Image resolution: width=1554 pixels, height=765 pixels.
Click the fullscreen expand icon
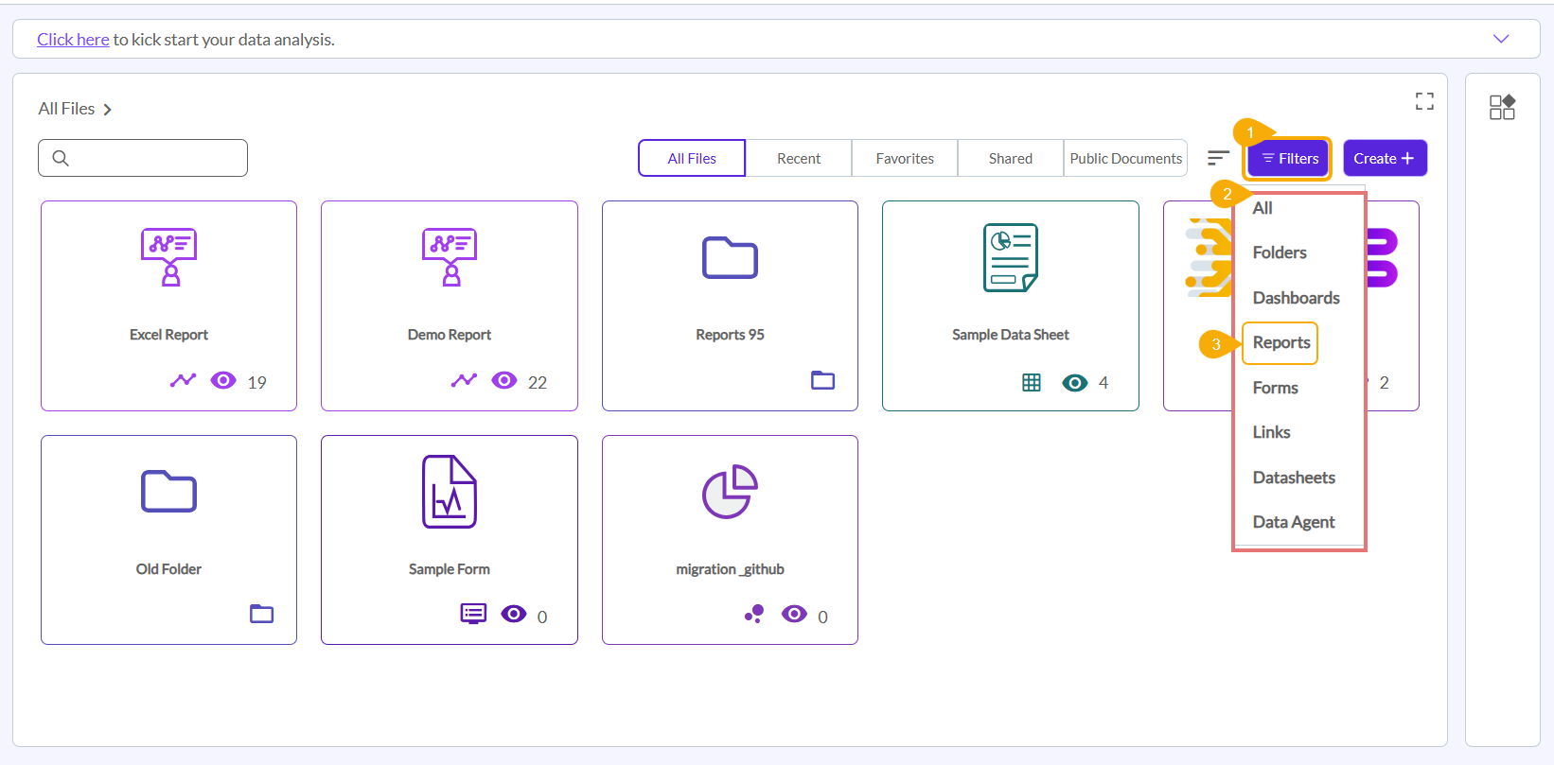click(1424, 101)
